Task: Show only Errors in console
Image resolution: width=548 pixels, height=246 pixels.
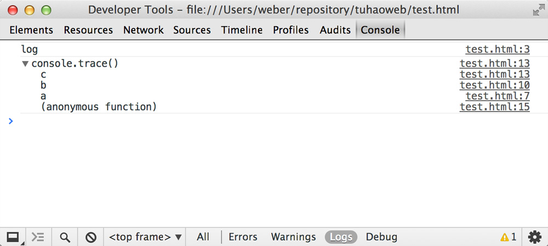Action: 243,237
